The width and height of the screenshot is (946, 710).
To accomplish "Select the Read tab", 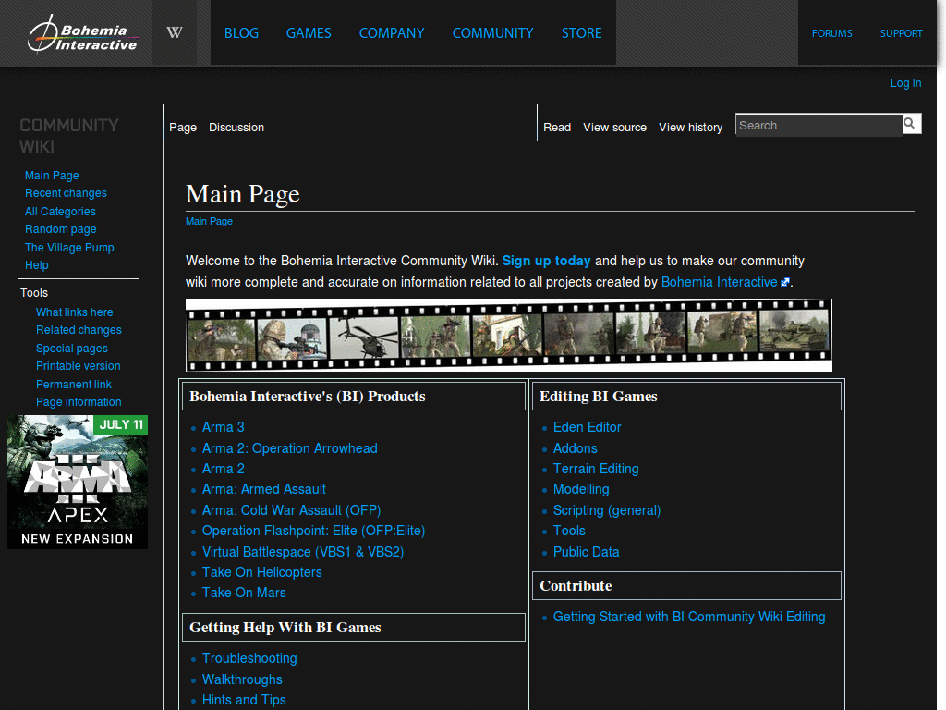I will tap(557, 128).
